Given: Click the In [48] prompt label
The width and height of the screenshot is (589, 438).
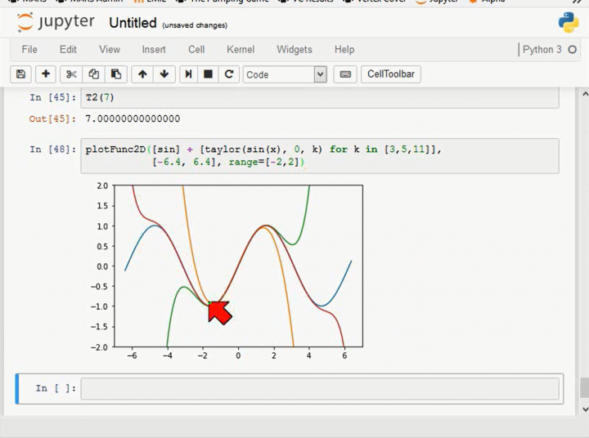Looking at the screenshot, I should 52,150.
